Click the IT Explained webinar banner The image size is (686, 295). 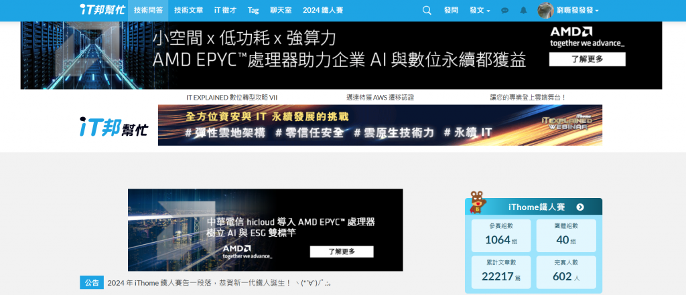click(x=380, y=125)
